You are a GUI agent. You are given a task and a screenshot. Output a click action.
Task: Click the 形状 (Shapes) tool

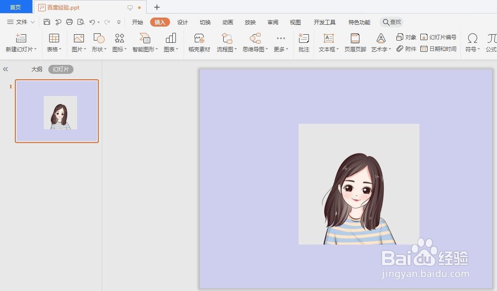click(x=98, y=43)
